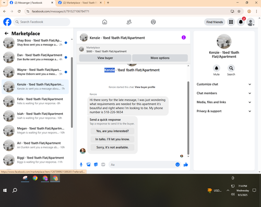Open the Notifications bell with badge
This screenshot has width=261, height=207.
click(x=241, y=22)
